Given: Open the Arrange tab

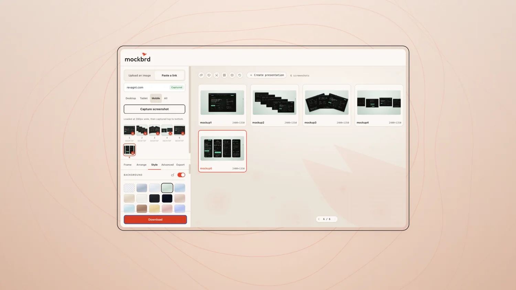Looking at the screenshot, I should 141,165.
